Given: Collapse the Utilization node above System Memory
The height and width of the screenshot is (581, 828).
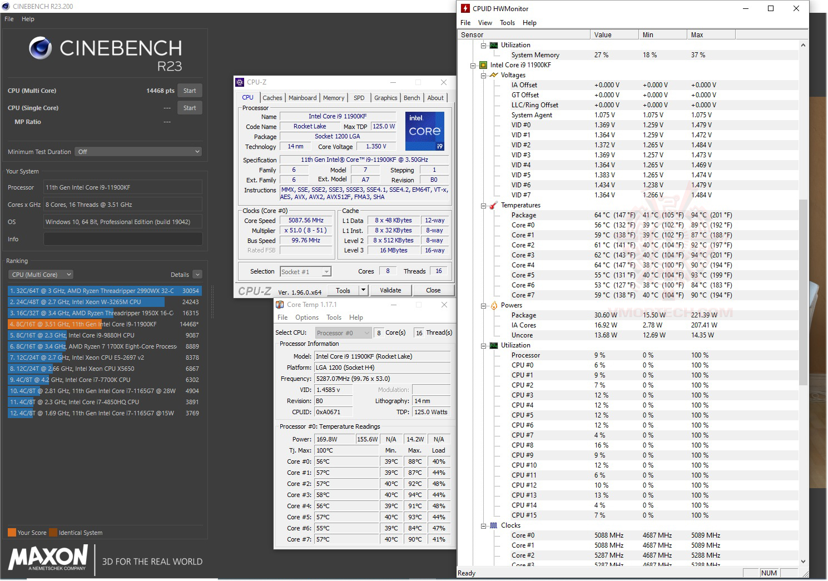Looking at the screenshot, I should (483, 46).
